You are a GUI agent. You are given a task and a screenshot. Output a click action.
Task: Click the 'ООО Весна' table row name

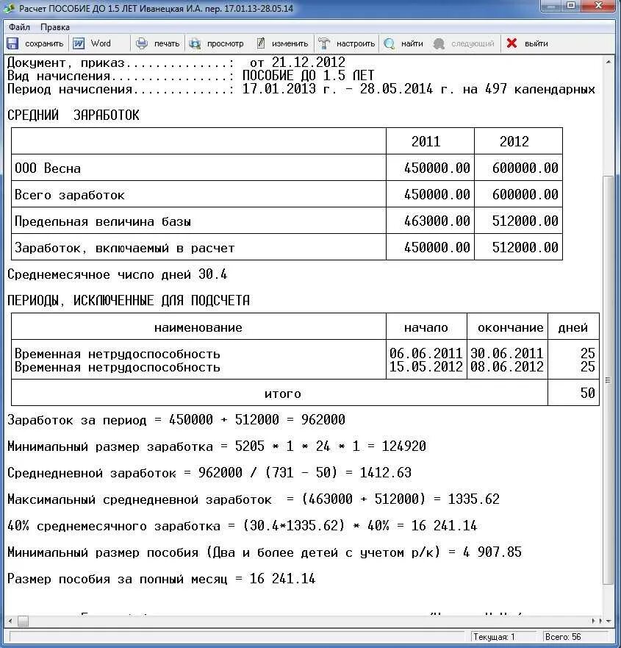[48, 168]
